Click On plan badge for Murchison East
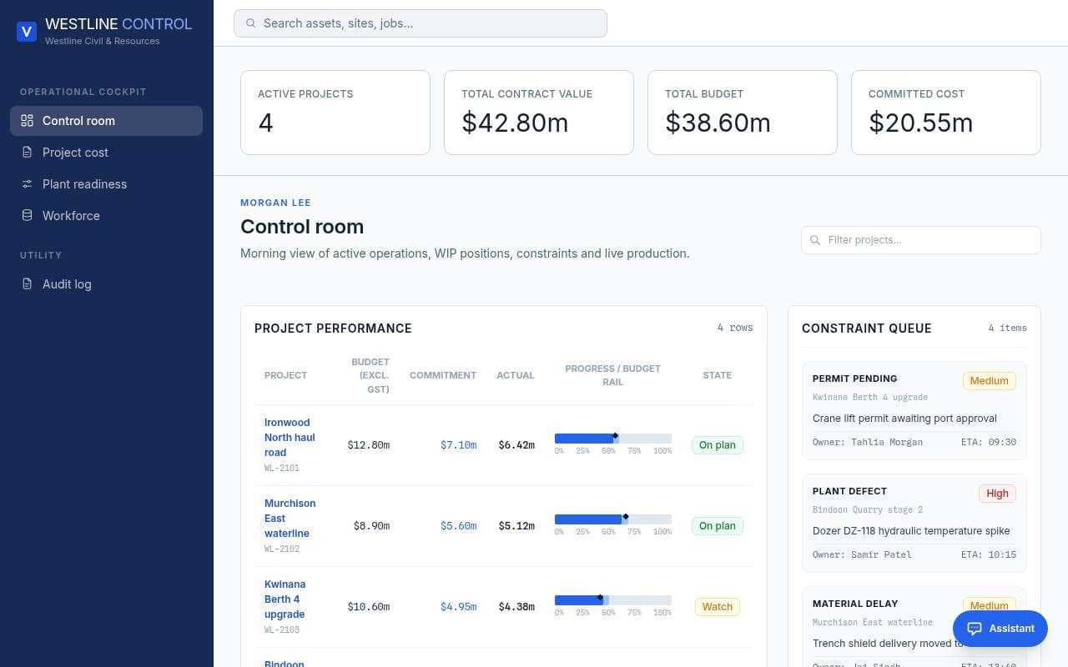The image size is (1068, 667). pos(718,526)
